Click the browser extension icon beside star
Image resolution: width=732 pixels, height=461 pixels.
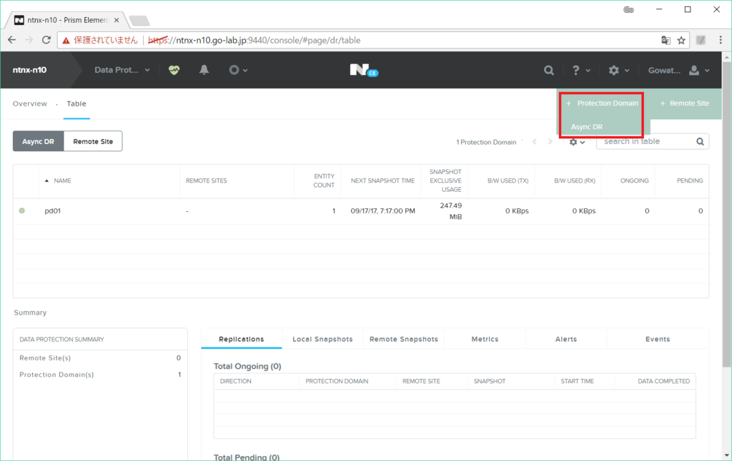click(701, 41)
